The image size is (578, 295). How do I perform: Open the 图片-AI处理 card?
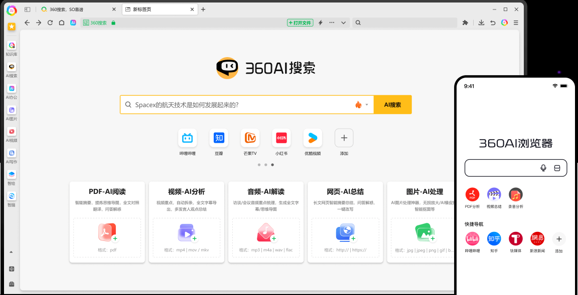[x=421, y=222]
